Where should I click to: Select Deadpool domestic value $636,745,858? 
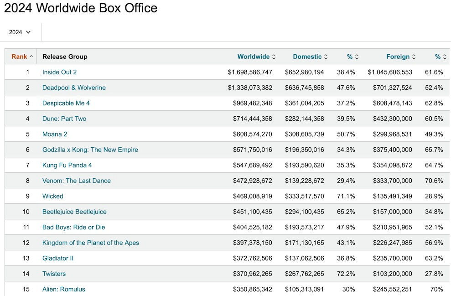pos(304,88)
